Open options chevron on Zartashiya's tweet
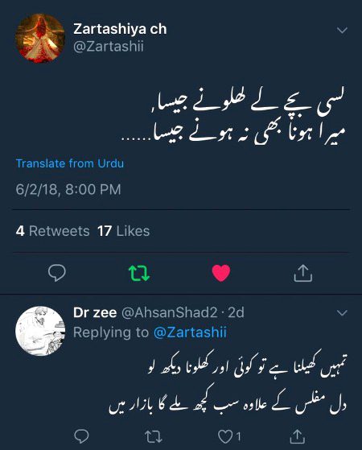Image resolution: width=362 pixels, height=450 pixels. tap(342, 30)
